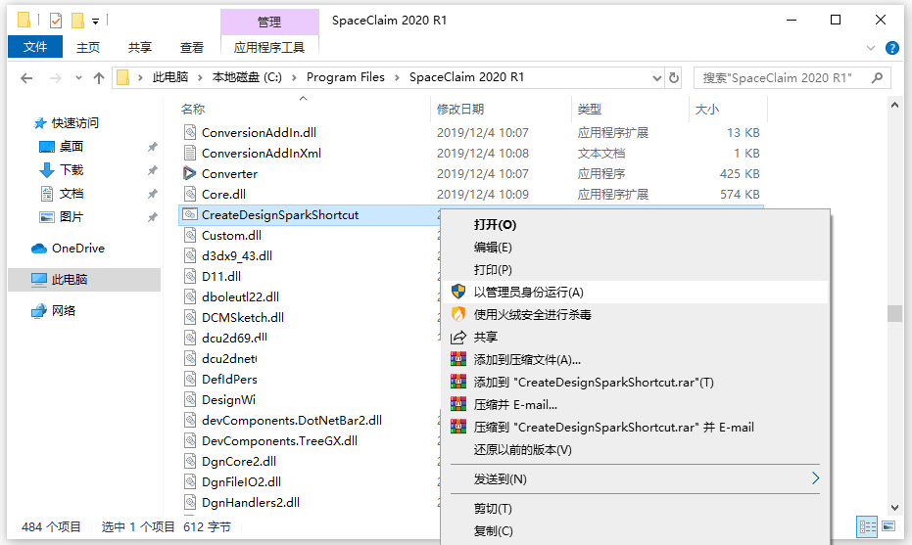This screenshot has width=912, height=545.
Task: Sort by the 修改日期 column header
Action: click(x=460, y=110)
